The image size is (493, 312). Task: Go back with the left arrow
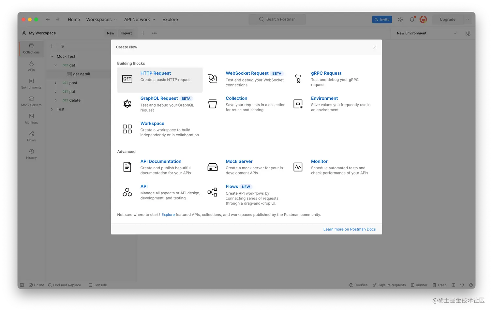pos(48,20)
